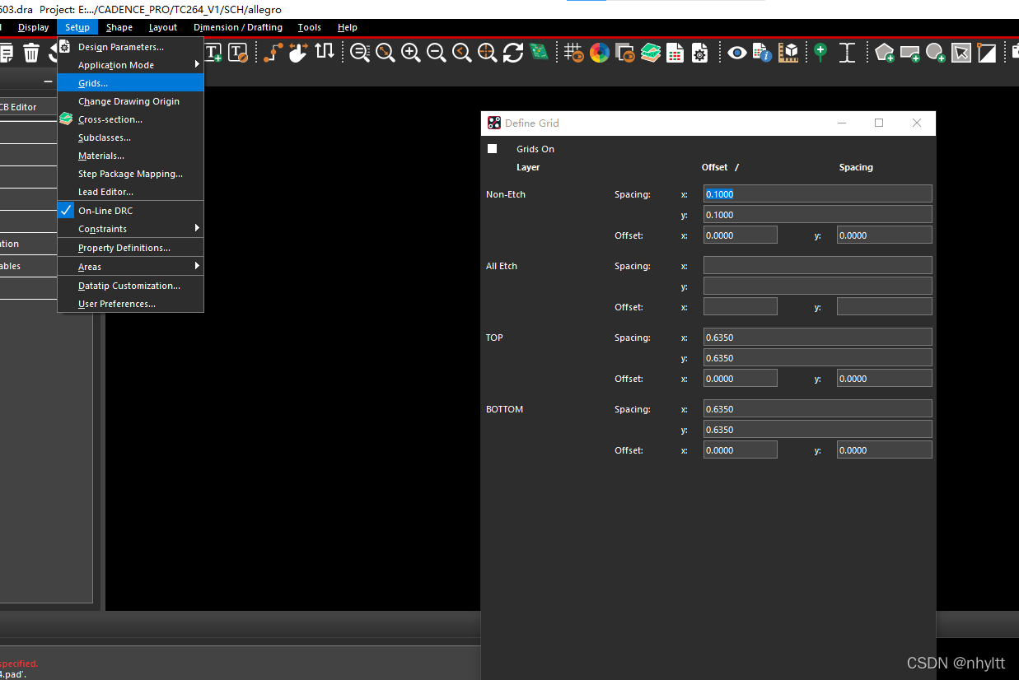Click the eye visibility toolbar icon
This screenshot has width=1019, height=680.
[x=736, y=53]
